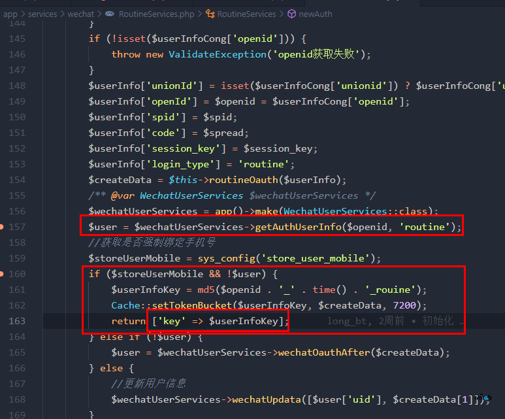This screenshot has height=419, width=505.
Task: Click the '@var' doc tag on line 155
Action: coord(122,195)
